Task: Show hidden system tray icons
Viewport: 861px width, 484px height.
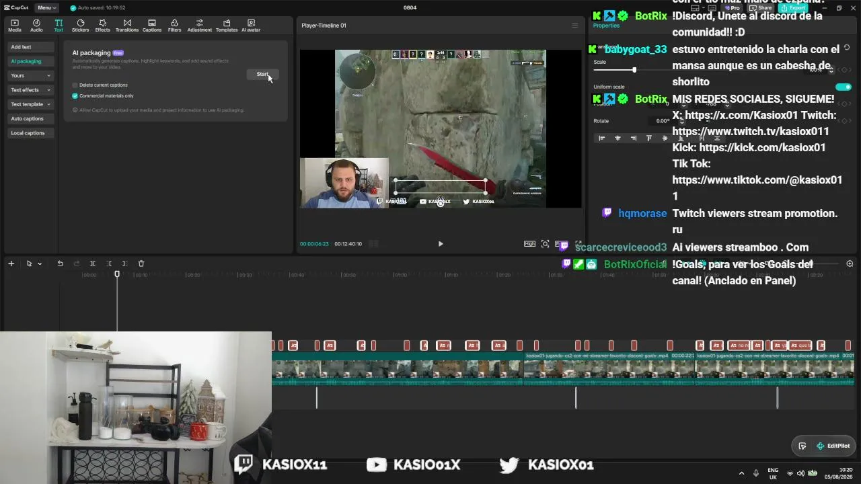Action: click(741, 473)
